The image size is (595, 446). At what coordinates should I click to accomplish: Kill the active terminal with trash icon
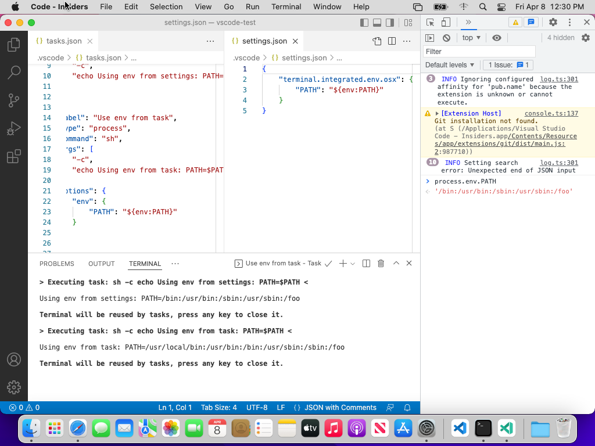(381, 263)
